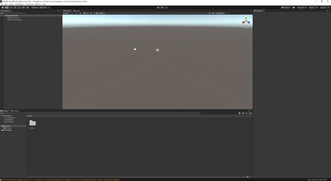Image resolution: width=331 pixels, height=181 pixels.
Task: Lock the Inspector panel
Action: coord(327,11)
